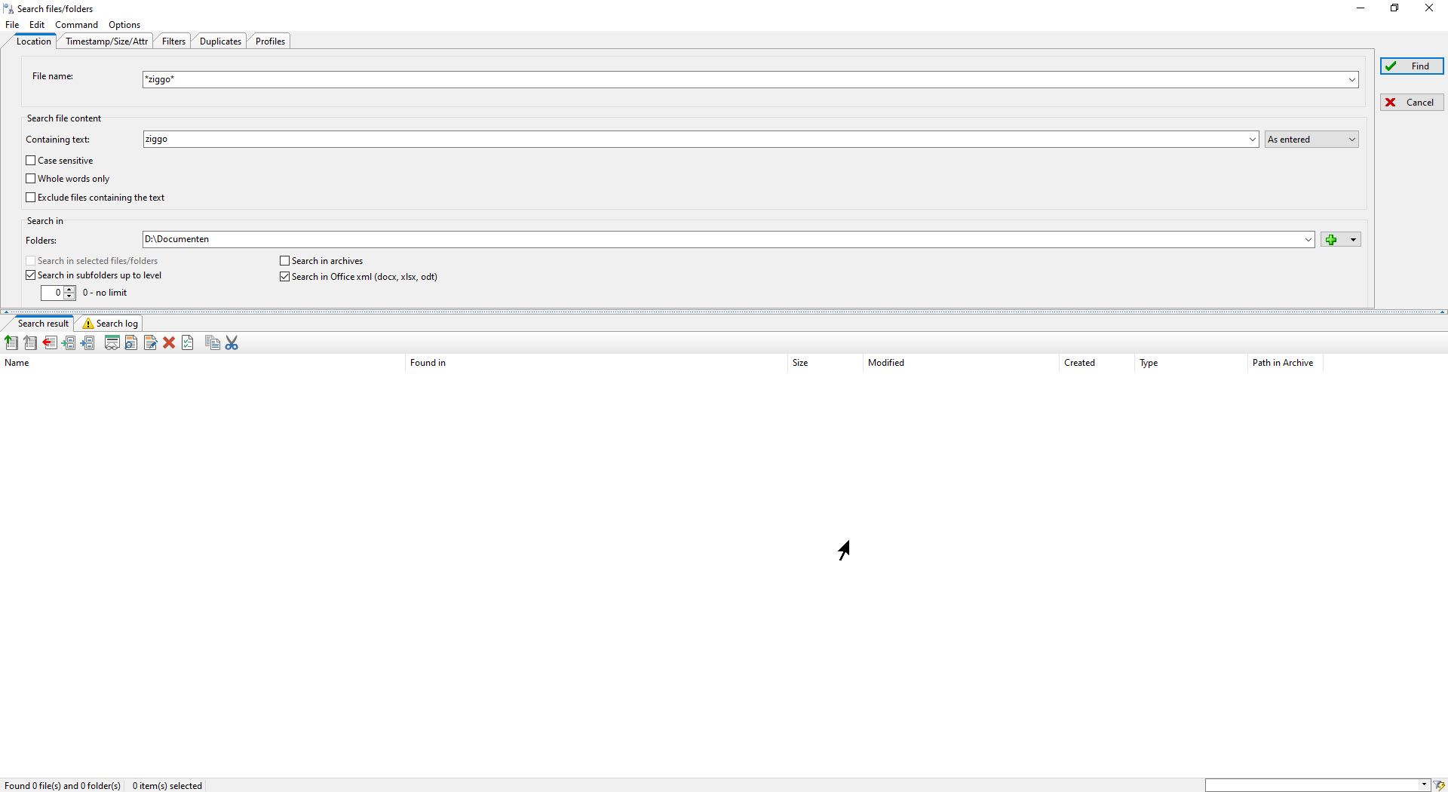1448x792 pixels.
Task: Click the red X delete icon
Action: (x=169, y=343)
